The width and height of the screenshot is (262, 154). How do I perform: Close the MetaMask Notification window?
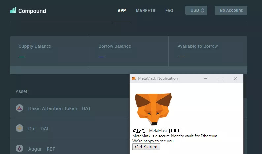coord(235,78)
